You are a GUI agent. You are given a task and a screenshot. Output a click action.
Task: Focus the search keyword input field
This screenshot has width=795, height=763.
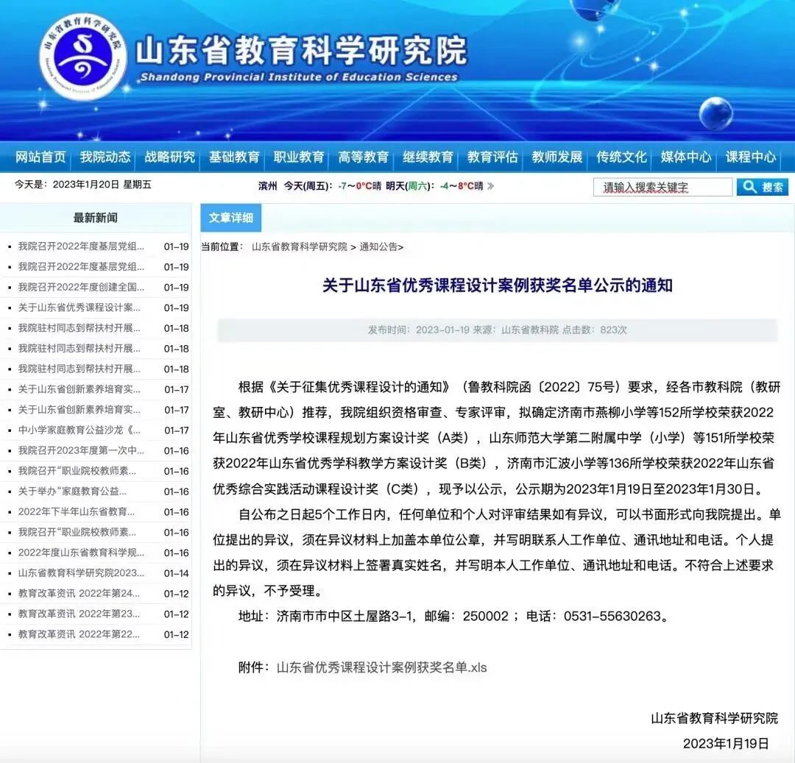662,187
